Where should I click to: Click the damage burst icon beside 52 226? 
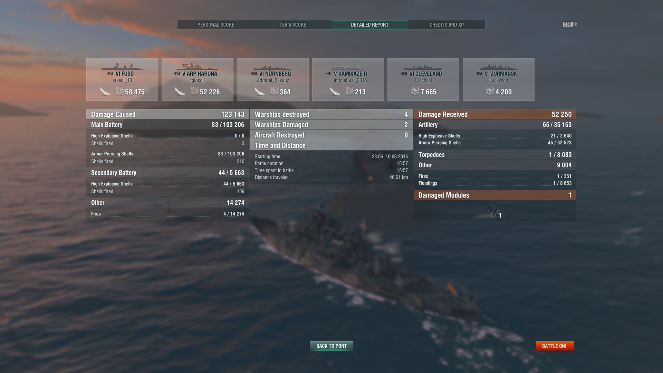point(194,92)
